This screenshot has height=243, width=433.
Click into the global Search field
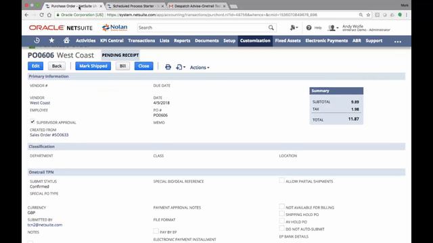(203, 28)
